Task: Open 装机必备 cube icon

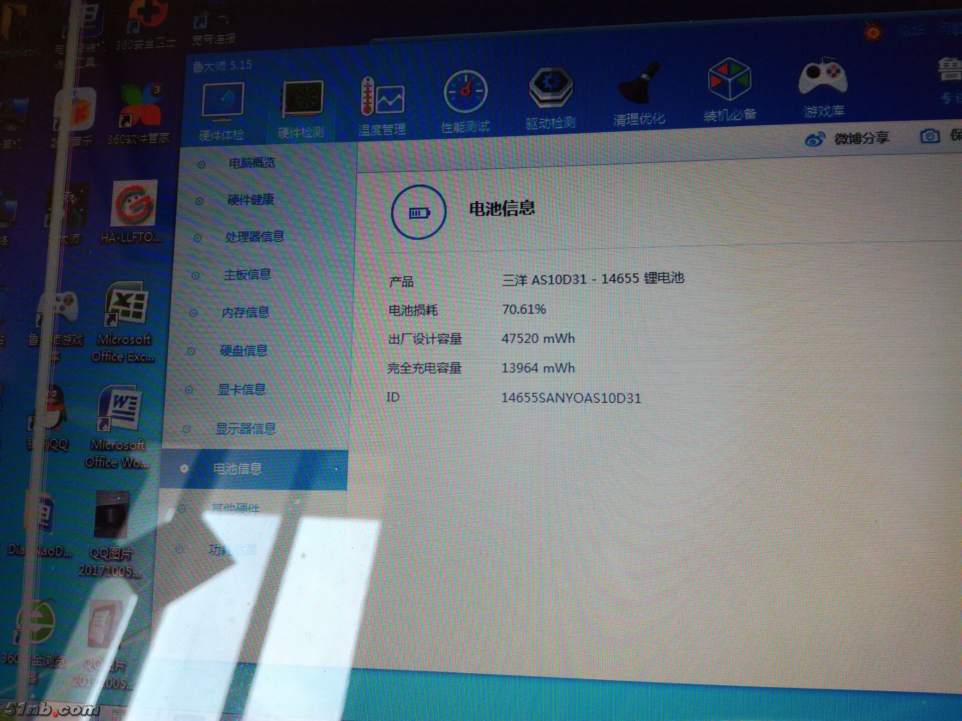Action: click(x=729, y=81)
